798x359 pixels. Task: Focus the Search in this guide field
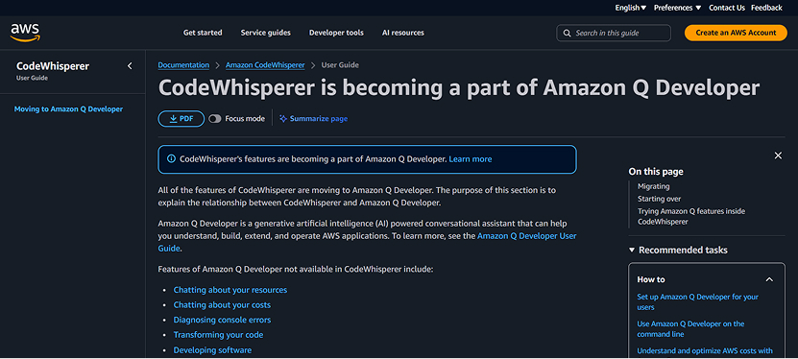[614, 33]
